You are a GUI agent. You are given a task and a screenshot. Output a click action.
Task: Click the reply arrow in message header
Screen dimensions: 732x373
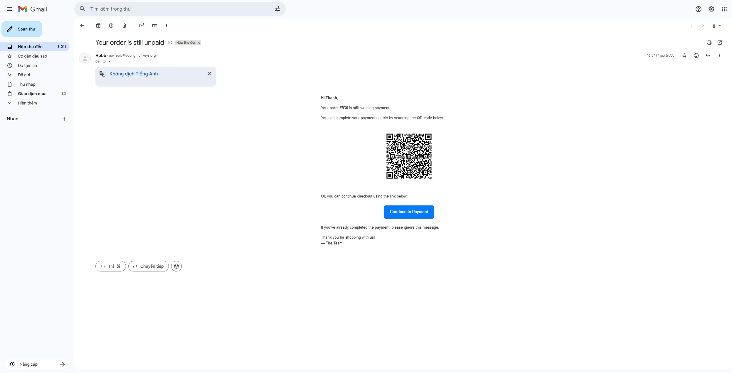708,55
